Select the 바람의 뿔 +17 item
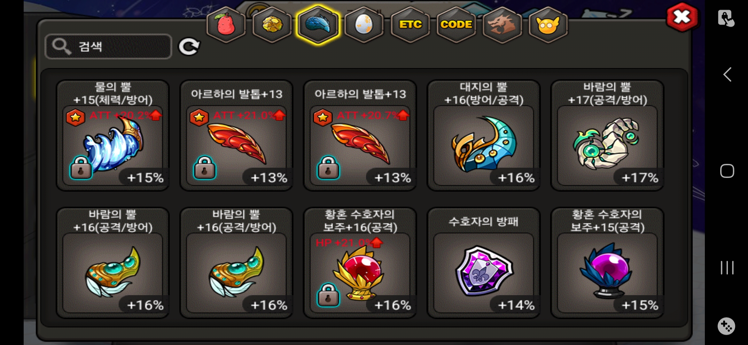 [x=607, y=135]
